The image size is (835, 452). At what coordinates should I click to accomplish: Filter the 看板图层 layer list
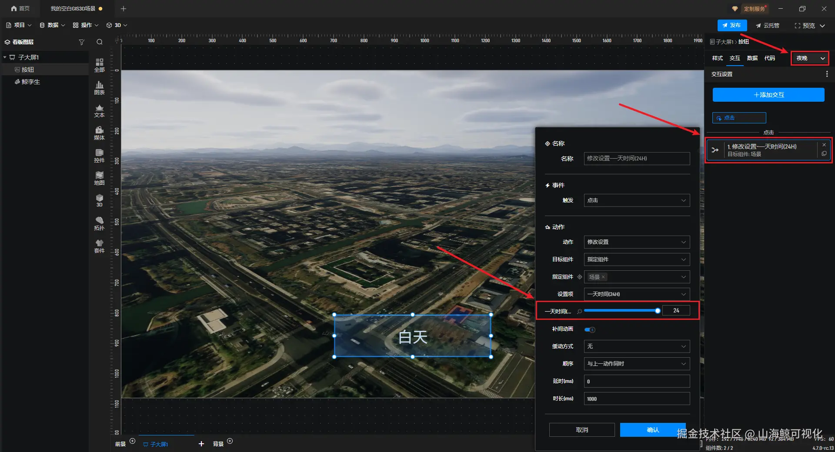coord(81,42)
